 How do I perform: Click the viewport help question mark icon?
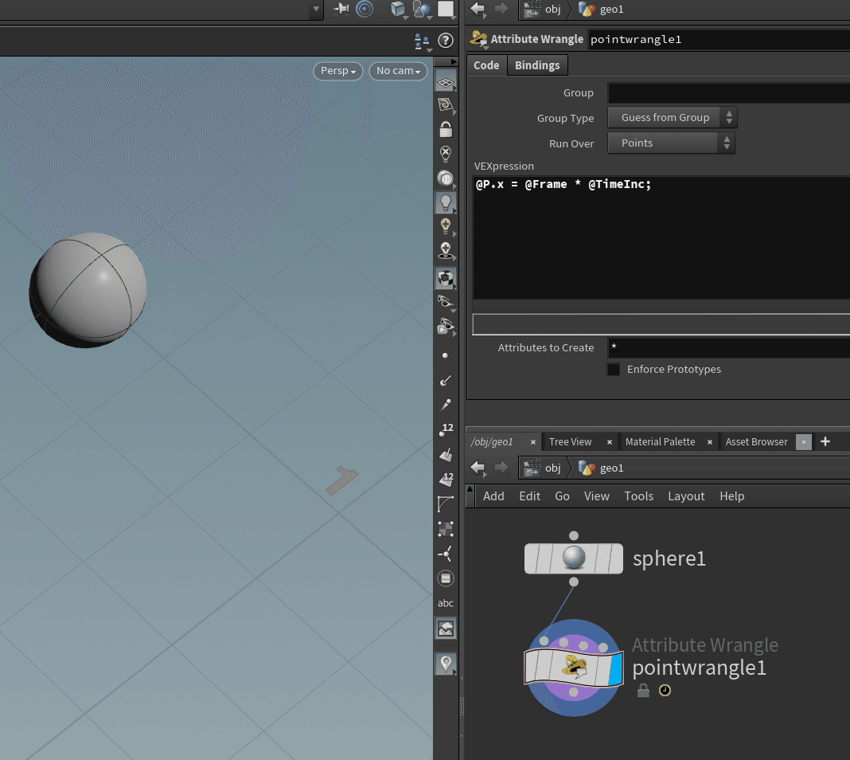pyautogui.click(x=446, y=41)
